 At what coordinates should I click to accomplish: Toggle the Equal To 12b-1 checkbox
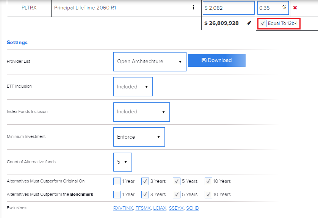[263, 23]
